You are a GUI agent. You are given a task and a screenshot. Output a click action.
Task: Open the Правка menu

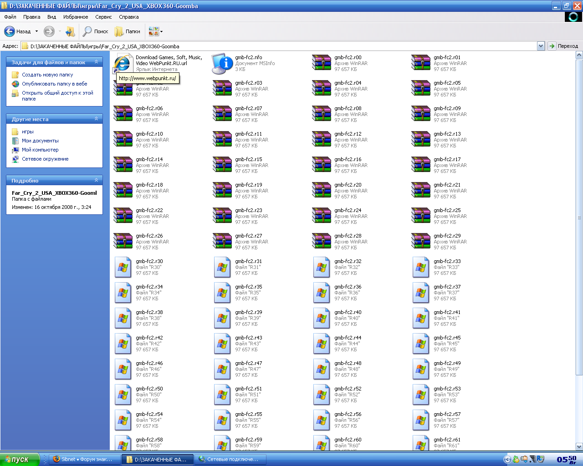[32, 17]
